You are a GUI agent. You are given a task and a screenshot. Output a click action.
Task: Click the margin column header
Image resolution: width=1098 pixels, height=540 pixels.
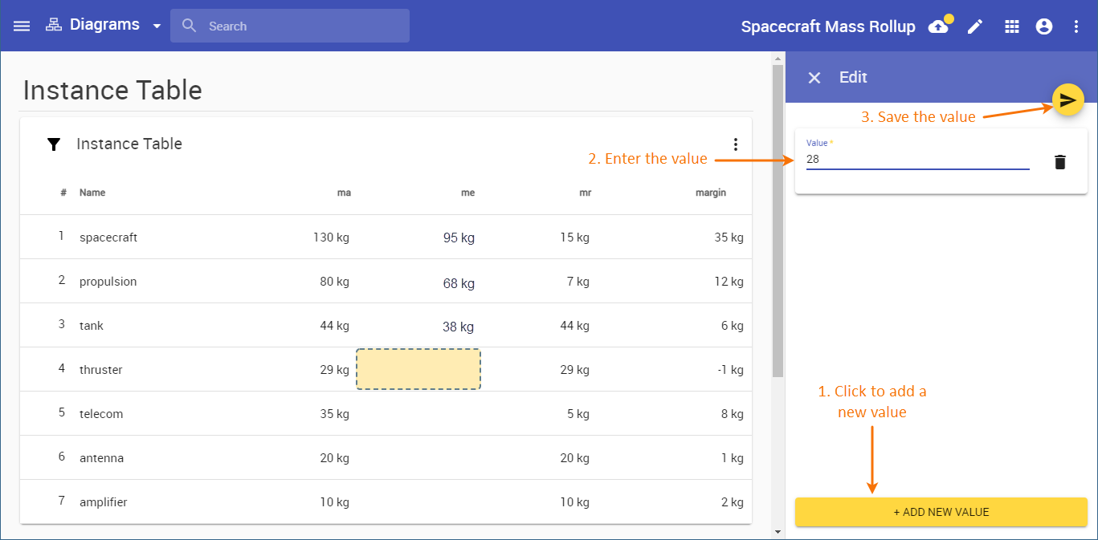(710, 193)
